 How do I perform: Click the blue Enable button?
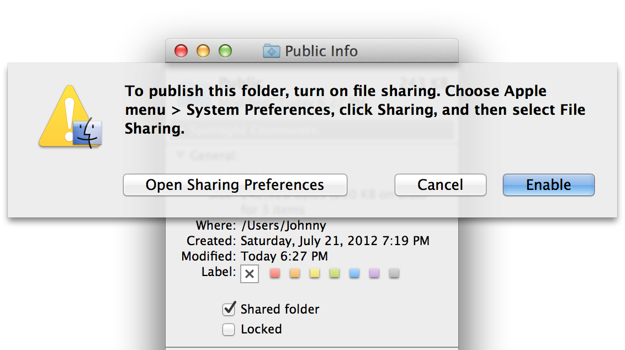tap(548, 185)
